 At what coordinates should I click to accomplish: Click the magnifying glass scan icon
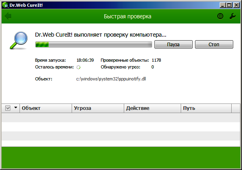click(19, 40)
